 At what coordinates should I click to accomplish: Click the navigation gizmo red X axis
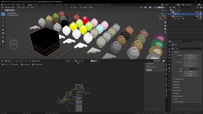[165, 18]
